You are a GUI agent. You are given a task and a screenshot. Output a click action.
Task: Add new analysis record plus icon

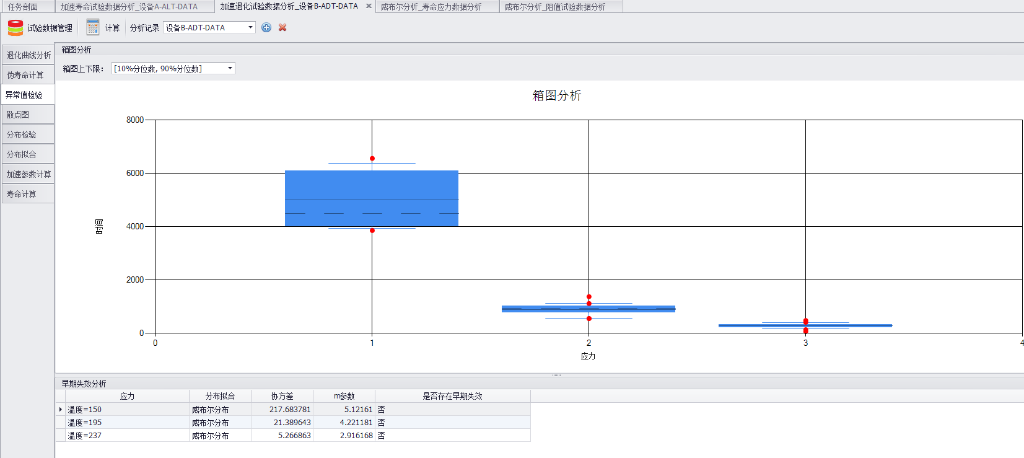[x=266, y=27]
